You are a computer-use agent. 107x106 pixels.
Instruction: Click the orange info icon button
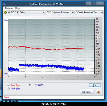[98, 92]
